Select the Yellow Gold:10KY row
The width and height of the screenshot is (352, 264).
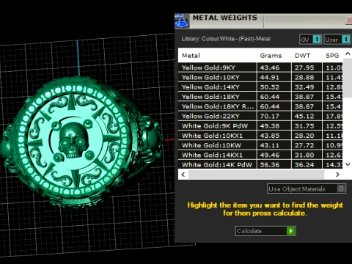(260, 77)
